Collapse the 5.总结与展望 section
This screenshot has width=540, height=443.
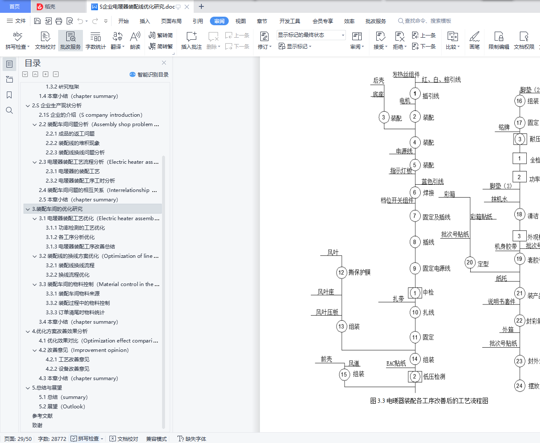pos(28,388)
